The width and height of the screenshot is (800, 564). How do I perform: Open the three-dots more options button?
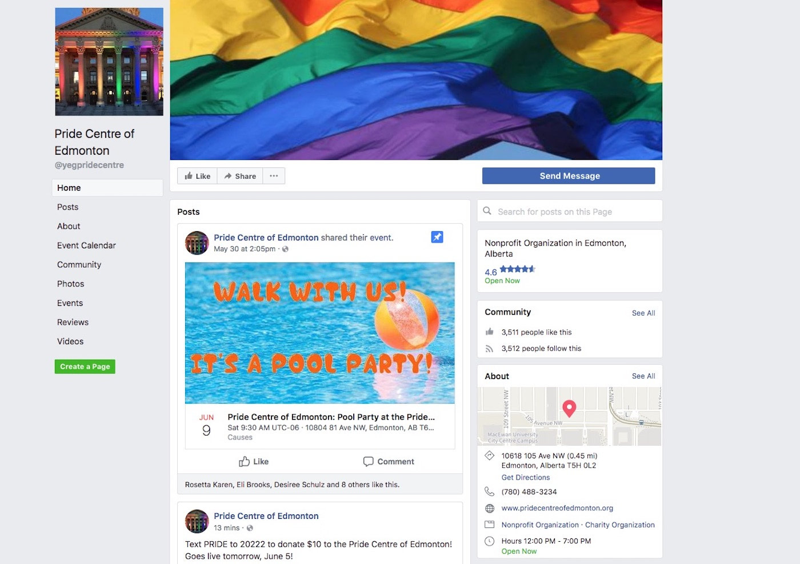pyautogui.click(x=274, y=176)
